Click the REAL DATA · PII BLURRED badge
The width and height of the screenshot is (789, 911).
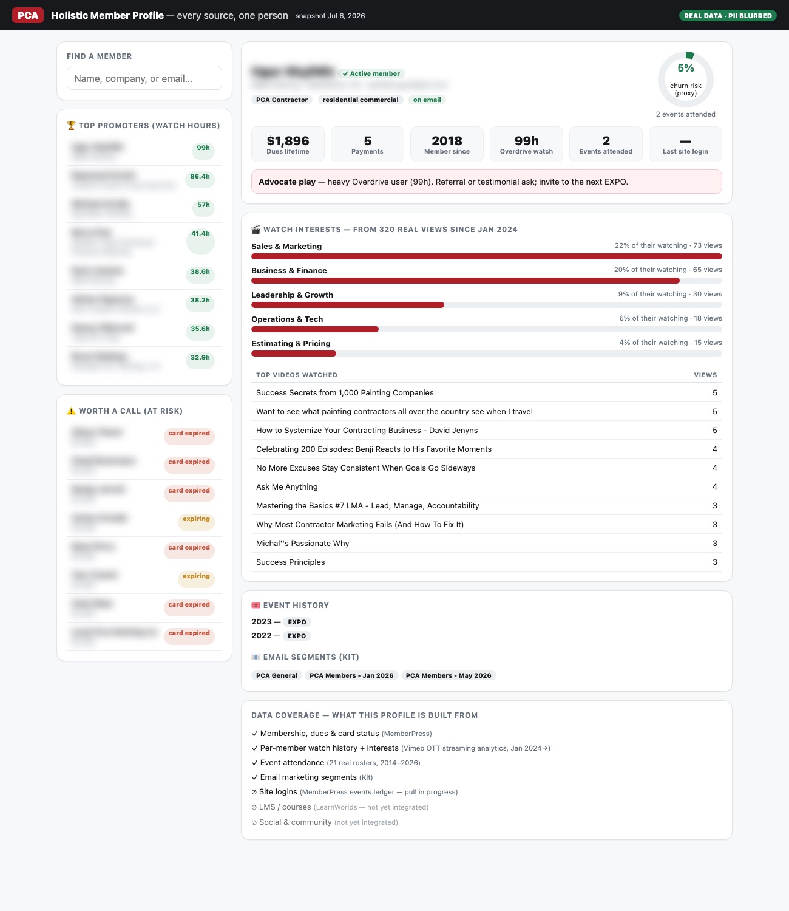tap(728, 16)
